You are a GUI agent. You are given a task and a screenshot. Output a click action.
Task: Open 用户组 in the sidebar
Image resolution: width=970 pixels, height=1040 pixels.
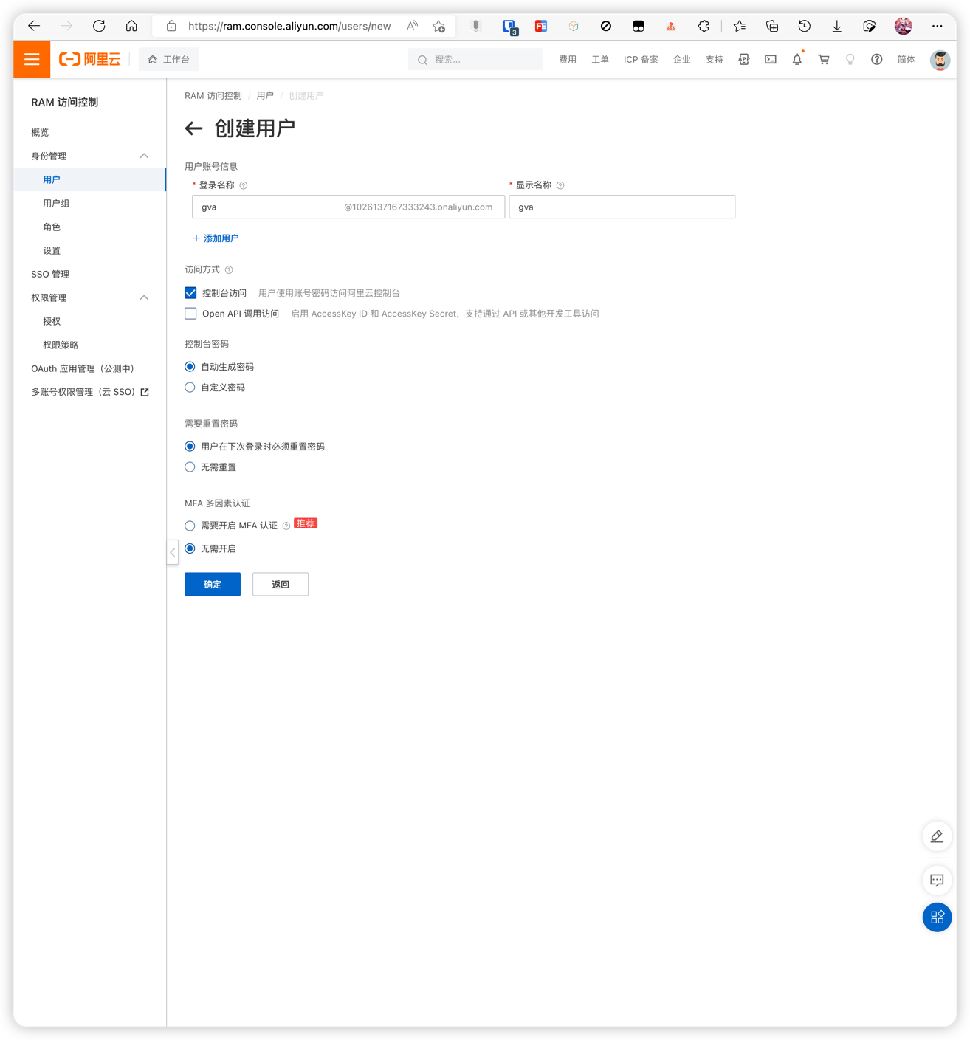pos(56,204)
